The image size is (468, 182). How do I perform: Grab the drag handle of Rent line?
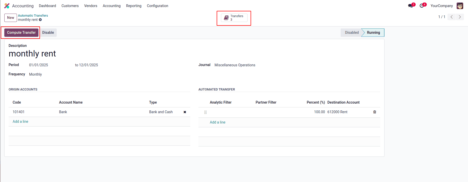point(206,112)
